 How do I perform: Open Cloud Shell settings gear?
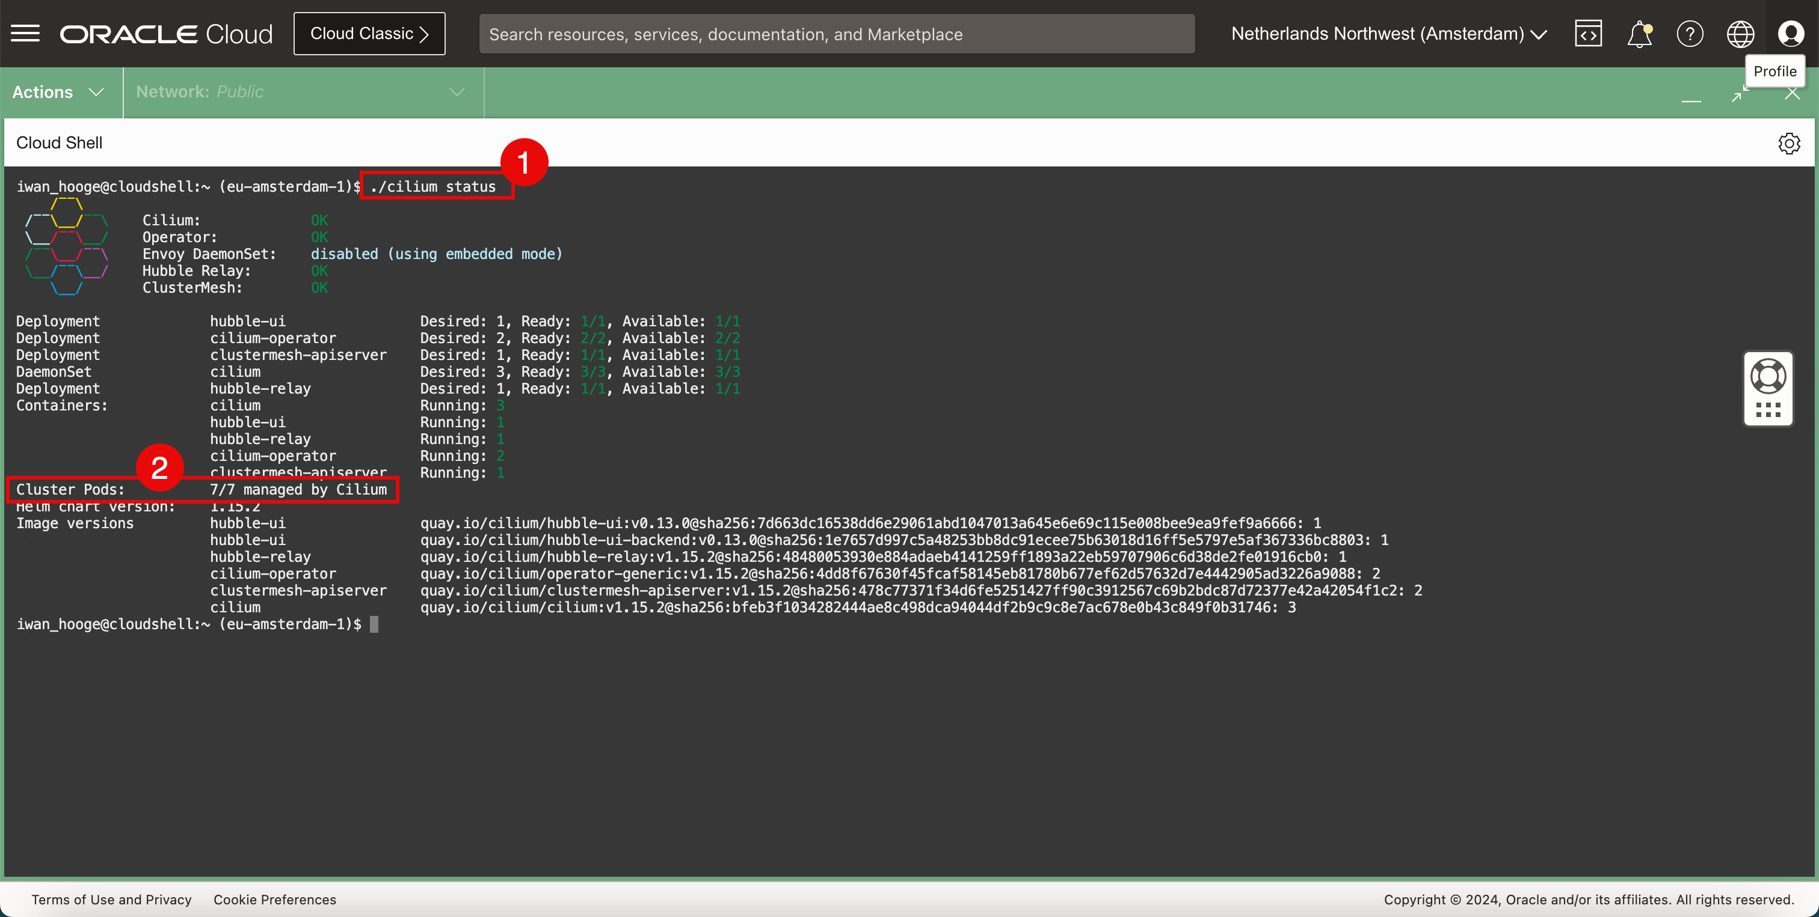[x=1789, y=143]
